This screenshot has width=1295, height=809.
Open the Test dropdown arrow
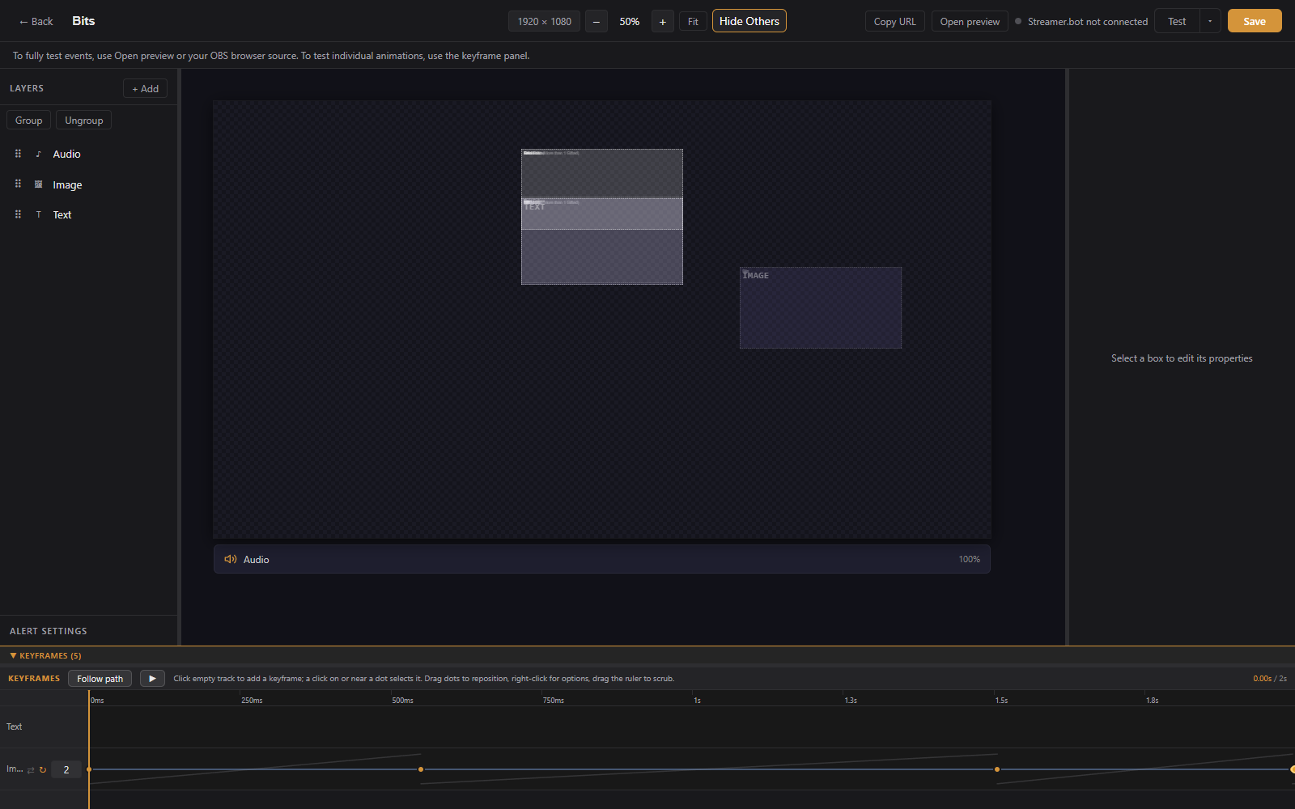(1210, 22)
